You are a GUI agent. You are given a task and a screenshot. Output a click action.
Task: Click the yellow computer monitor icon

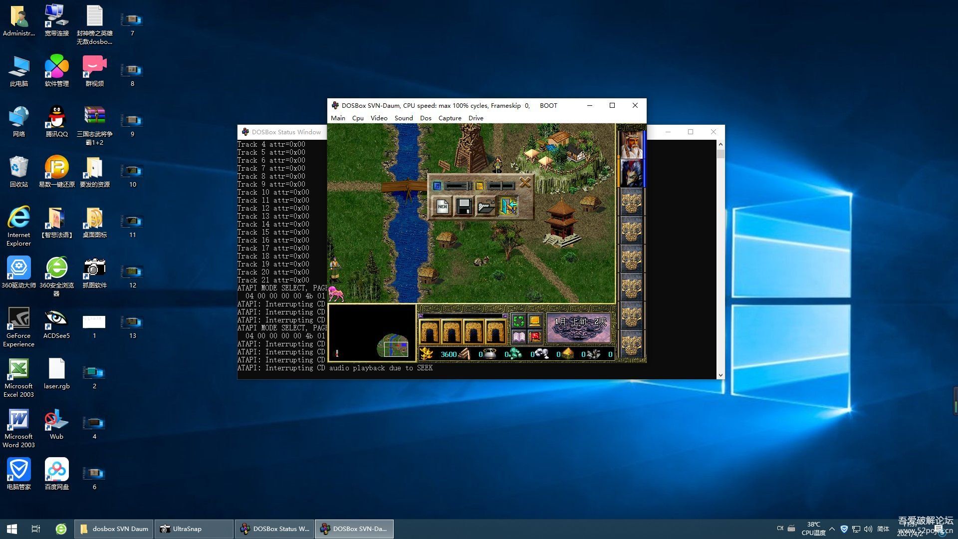click(x=534, y=321)
